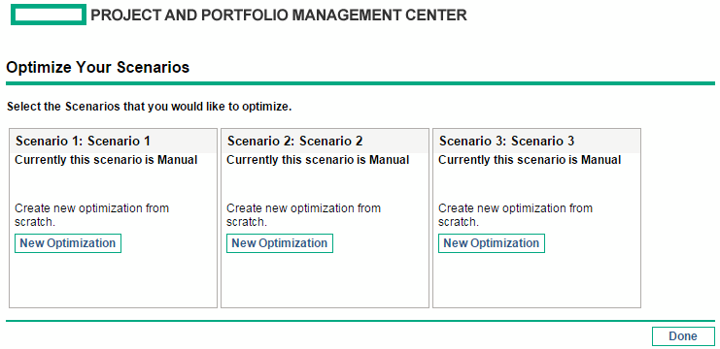Click empty area below Scenario 3's button
The image size is (720, 349).
[x=536, y=279]
